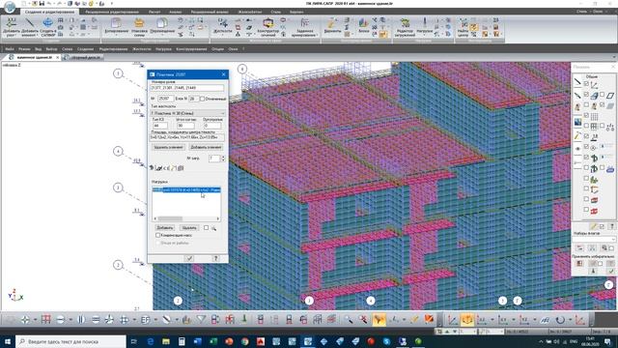Expand the Перемещение dropdown arrow
Screen dimensions: 618x348
162,35
